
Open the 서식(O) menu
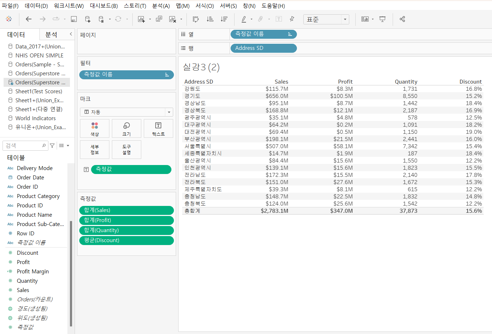pyautogui.click(x=205, y=6)
